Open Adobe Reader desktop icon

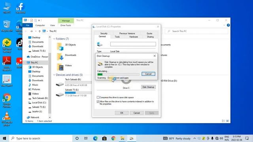click(x=7, y=64)
